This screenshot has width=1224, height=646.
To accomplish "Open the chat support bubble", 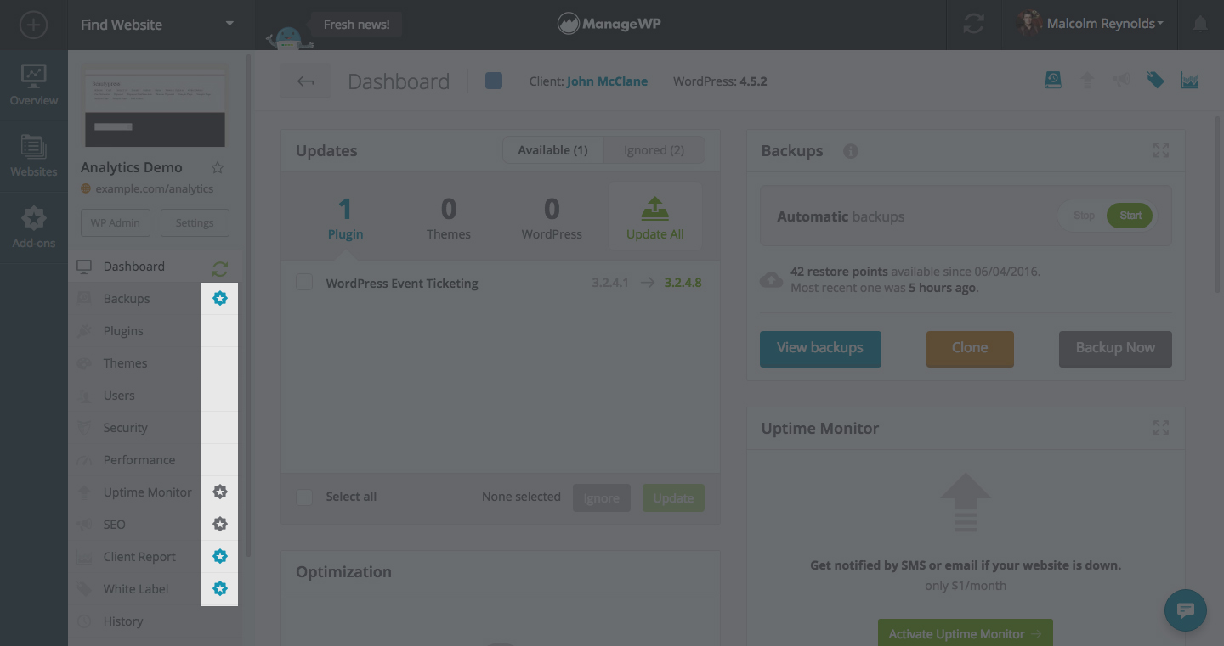I will [x=1186, y=610].
